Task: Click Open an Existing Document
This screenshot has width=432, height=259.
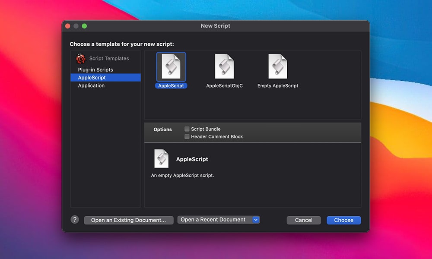Action: pos(128,220)
